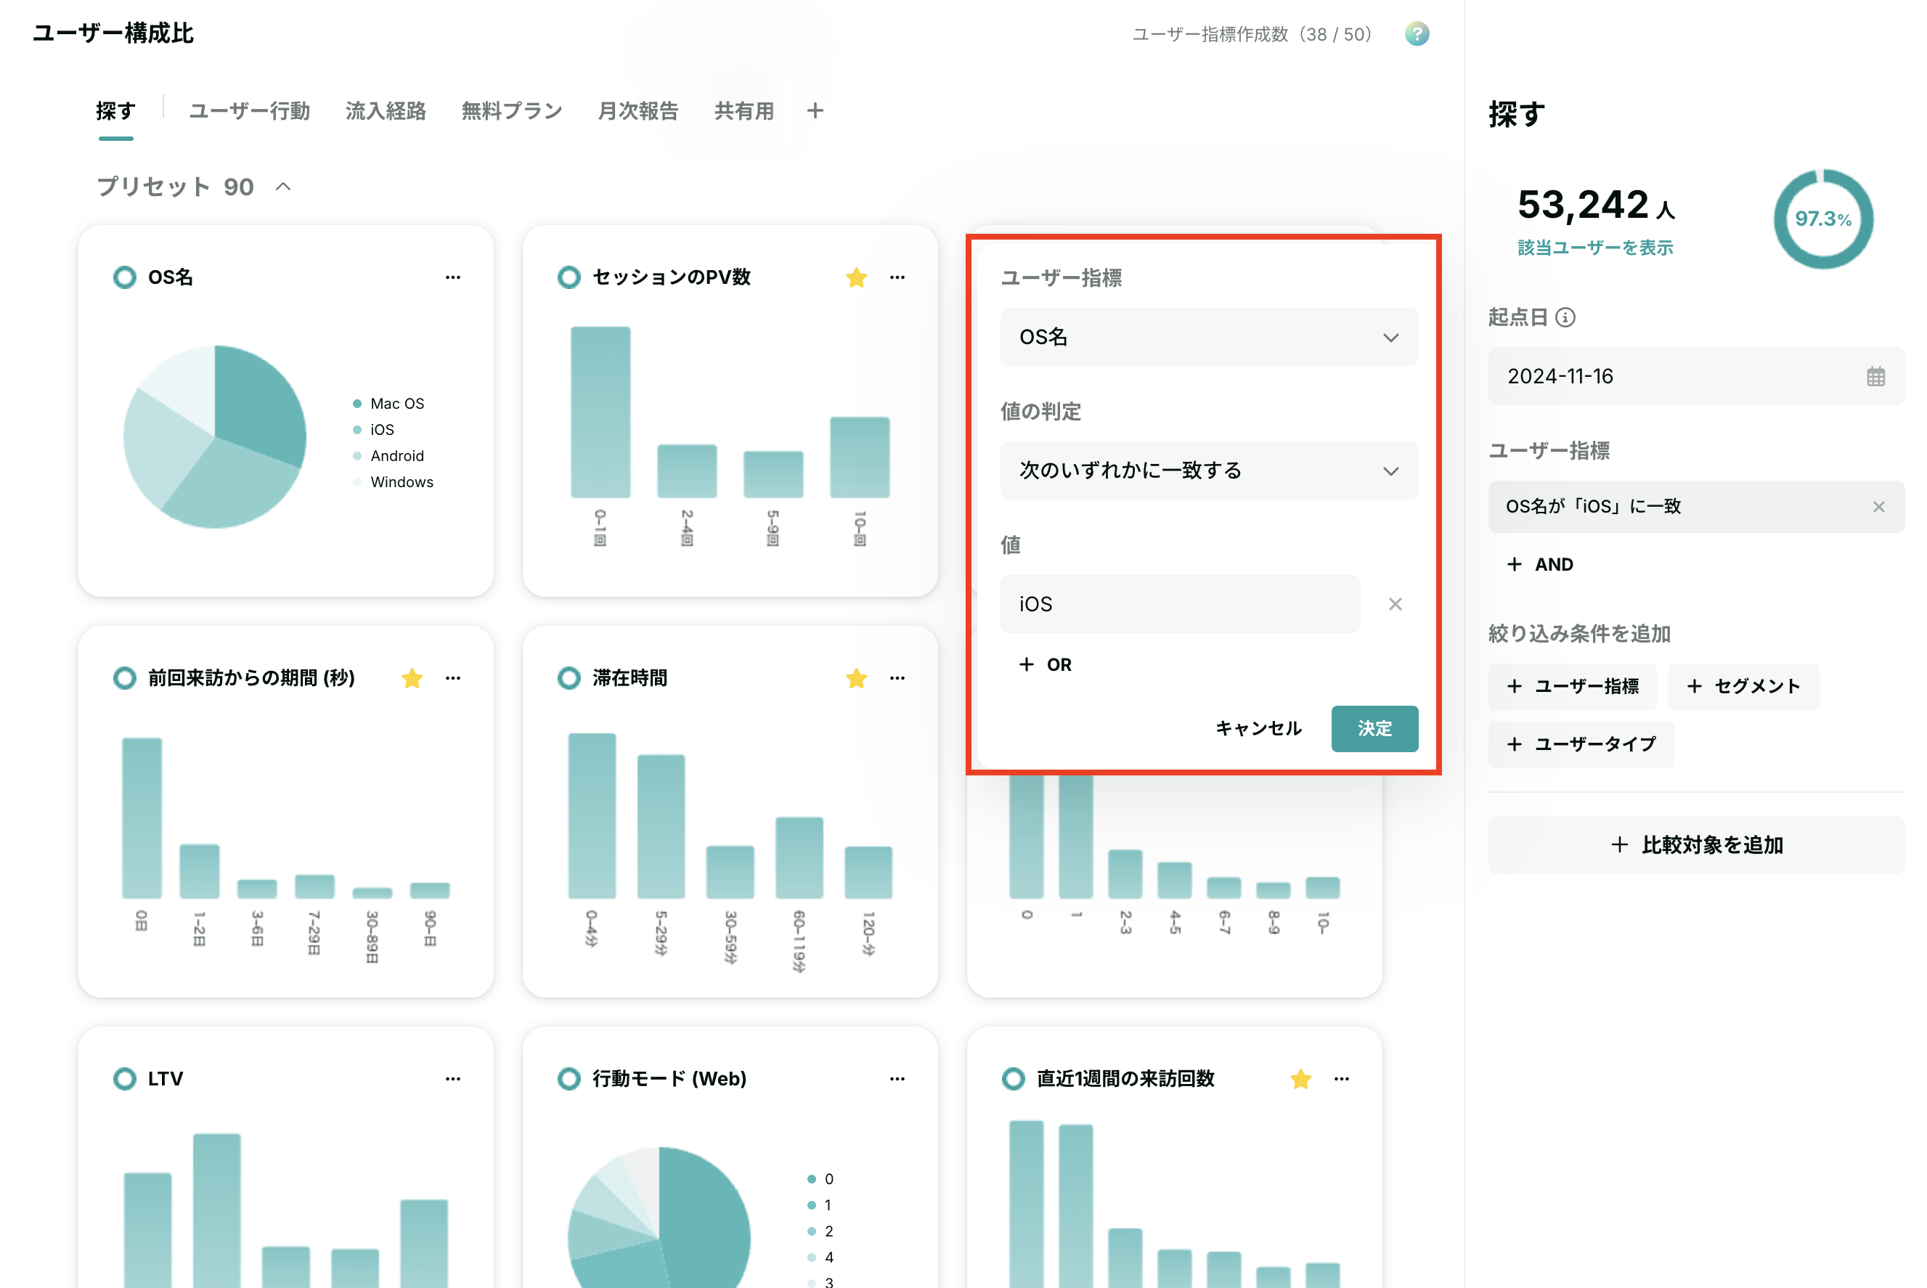
Task: Open the help question mark icon
Action: pyautogui.click(x=1416, y=33)
